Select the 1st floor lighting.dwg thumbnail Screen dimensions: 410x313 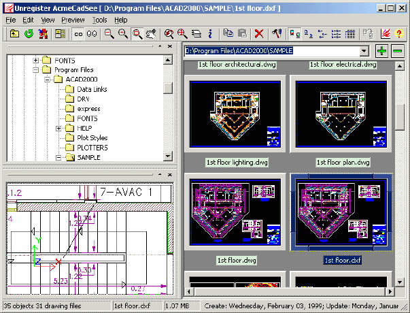tap(235, 114)
